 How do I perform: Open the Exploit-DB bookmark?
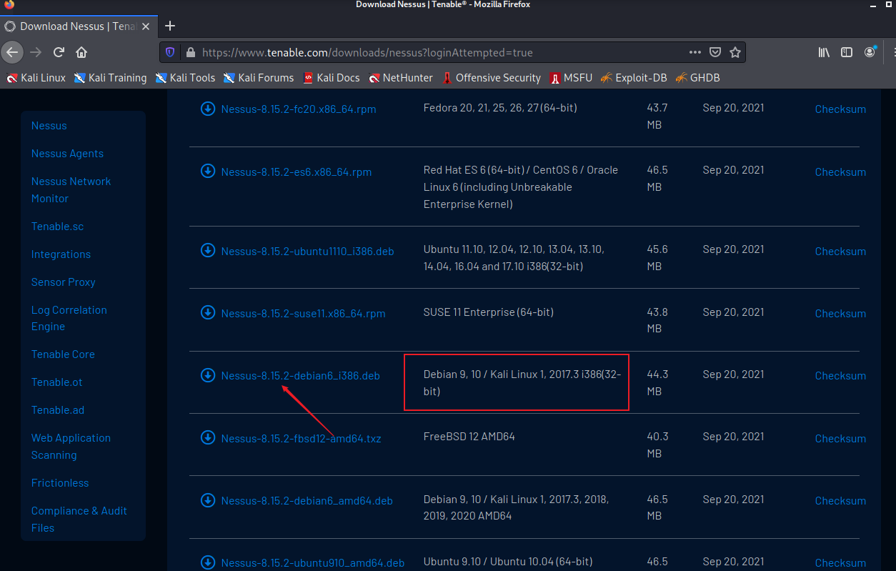[634, 78]
